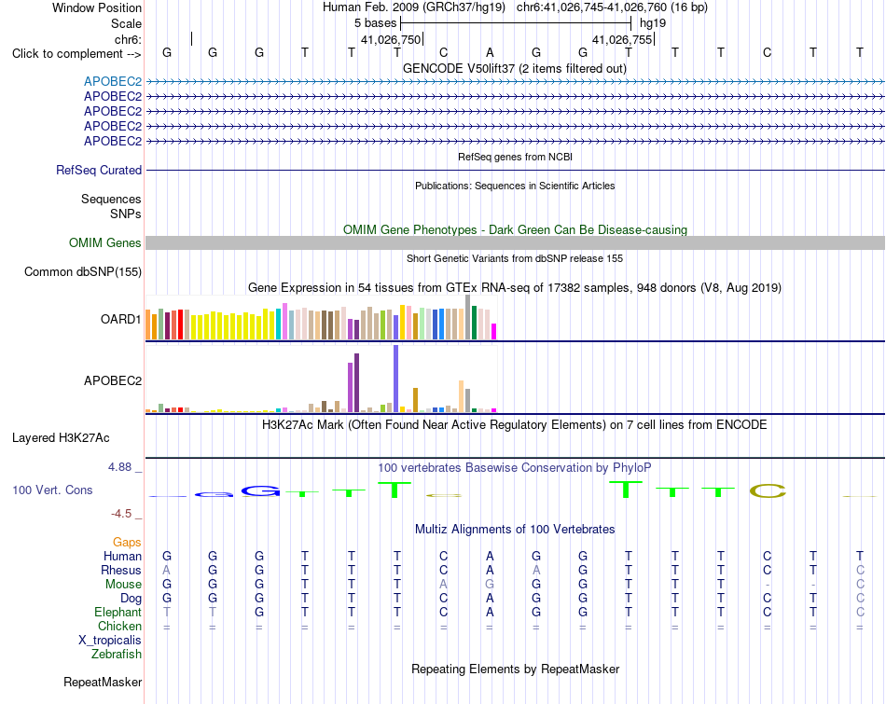Open the RefSeq Curated track label
This screenshot has height=704, width=886.
pyautogui.click(x=98, y=170)
